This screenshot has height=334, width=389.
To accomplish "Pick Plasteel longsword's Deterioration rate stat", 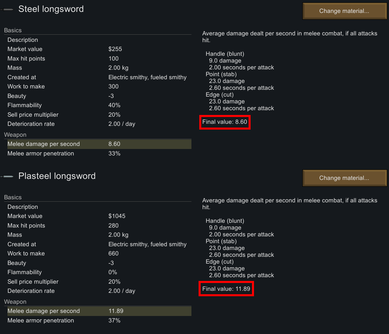I will pyautogui.click(x=99, y=291).
